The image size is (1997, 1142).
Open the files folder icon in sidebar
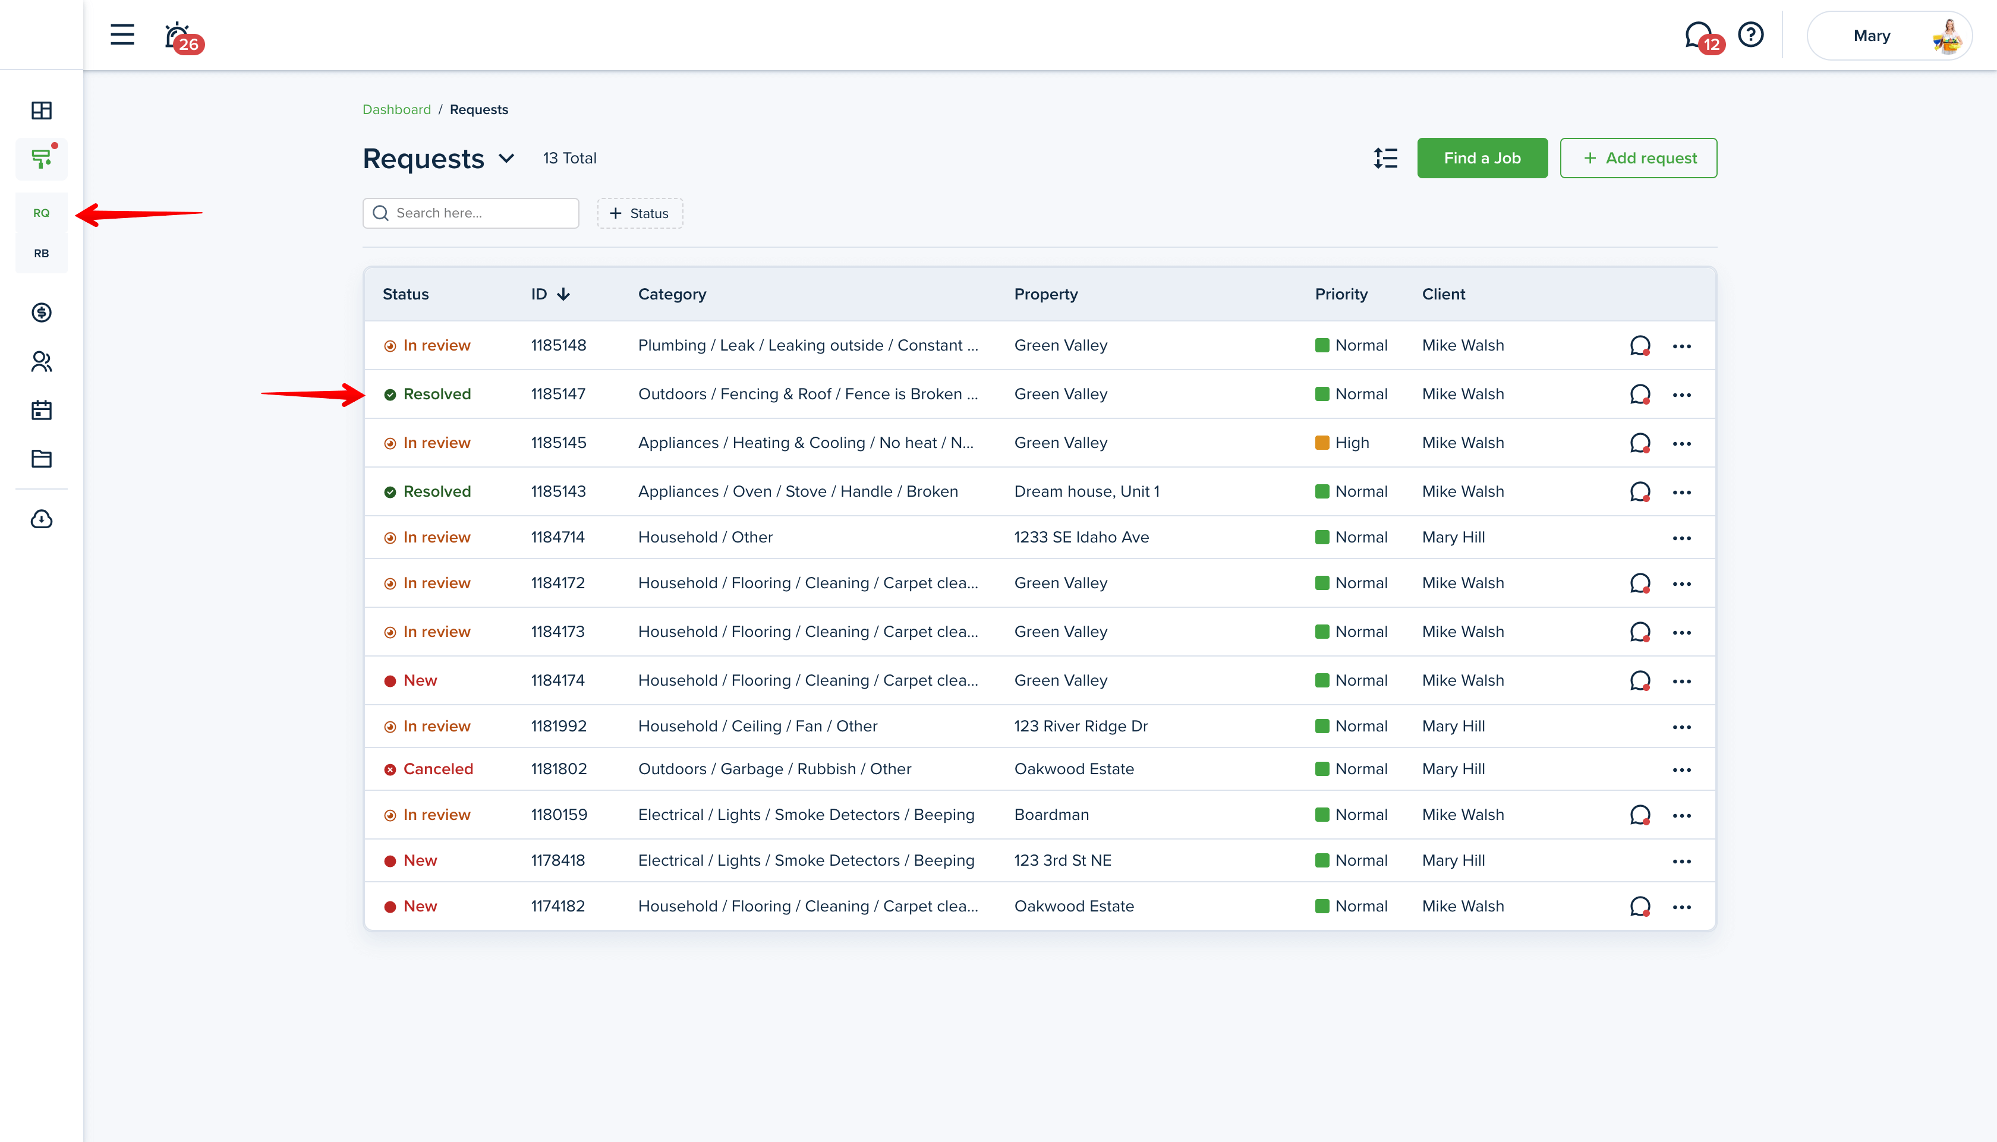coord(42,459)
